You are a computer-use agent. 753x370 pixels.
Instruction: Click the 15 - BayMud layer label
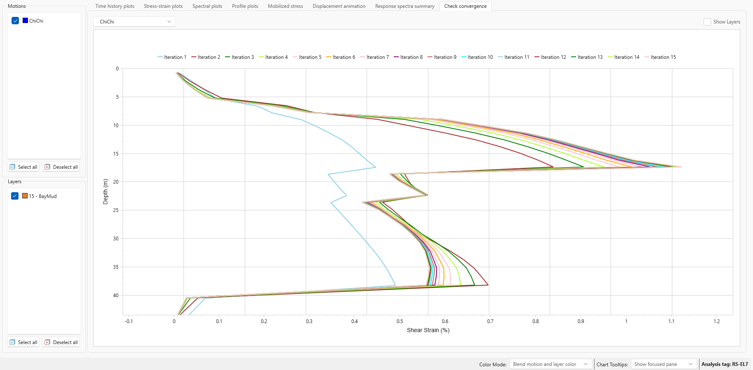(x=43, y=196)
